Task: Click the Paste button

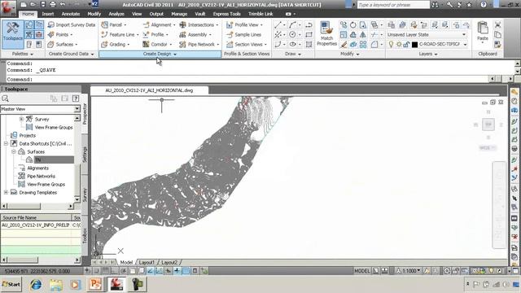Action: click(483, 33)
